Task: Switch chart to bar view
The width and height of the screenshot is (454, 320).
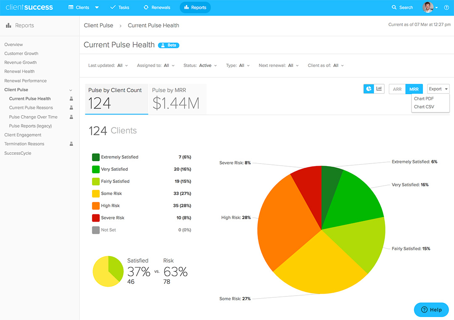Action: tap(380, 89)
